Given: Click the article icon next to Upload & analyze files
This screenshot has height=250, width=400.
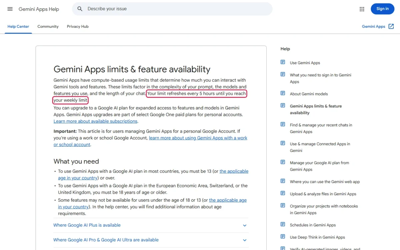Looking at the screenshot, I should (x=283, y=193).
